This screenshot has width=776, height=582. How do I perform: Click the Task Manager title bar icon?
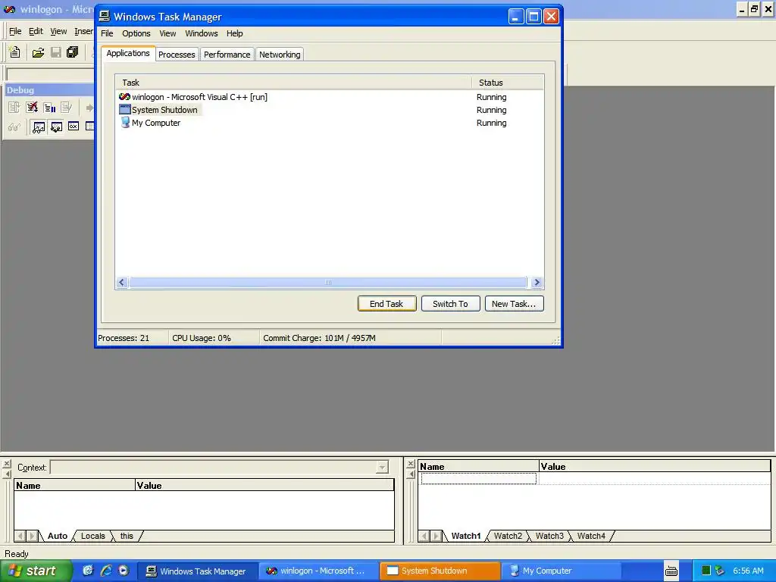tap(105, 17)
